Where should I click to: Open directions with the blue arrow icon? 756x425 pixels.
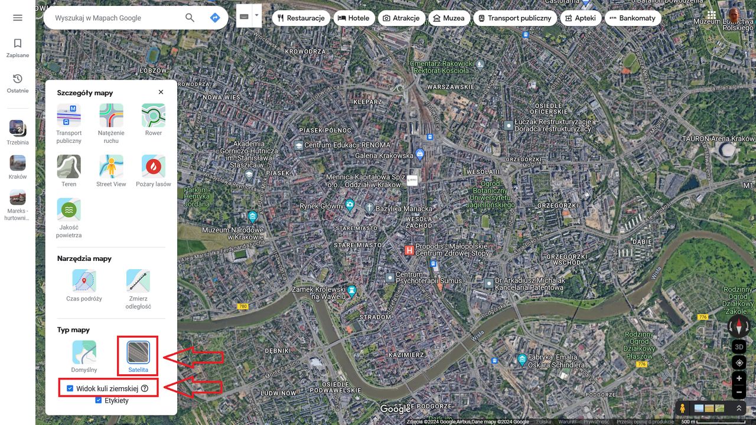point(215,18)
